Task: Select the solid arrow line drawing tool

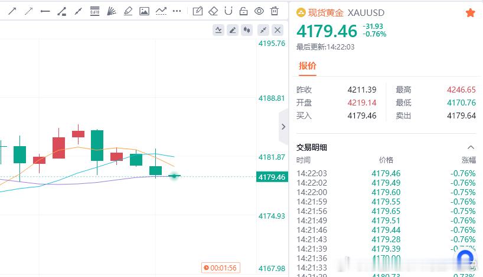Action: (12, 11)
